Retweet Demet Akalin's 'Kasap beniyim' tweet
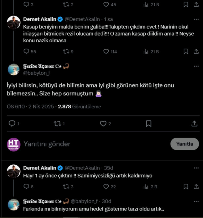203x218 pixels. click(x=66, y=52)
